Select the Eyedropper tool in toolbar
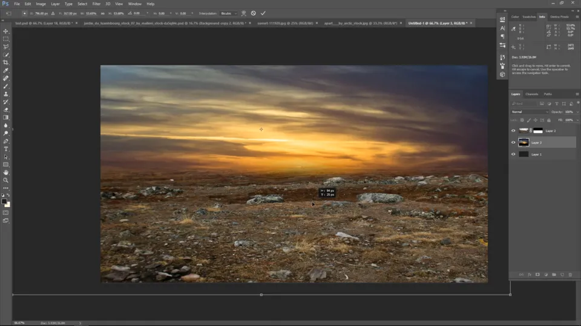Screen dimensions: 581x326 pyautogui.click(x=5, y=70)
